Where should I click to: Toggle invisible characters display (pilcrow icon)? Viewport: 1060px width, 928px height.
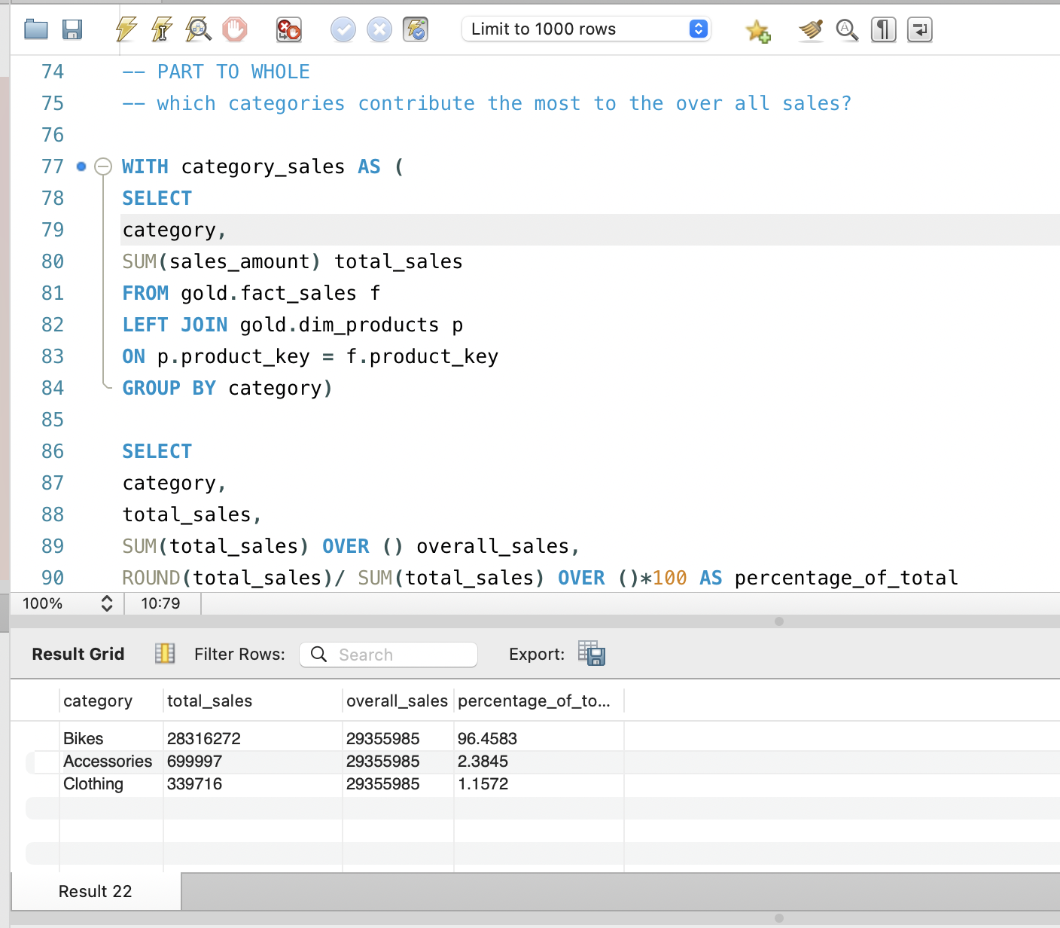(x=883, y=30)
